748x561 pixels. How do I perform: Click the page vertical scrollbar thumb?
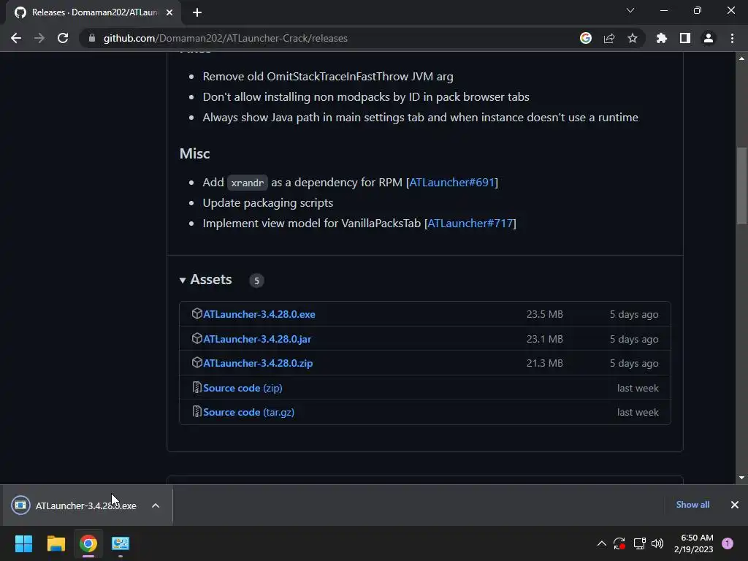coord(741,185)
